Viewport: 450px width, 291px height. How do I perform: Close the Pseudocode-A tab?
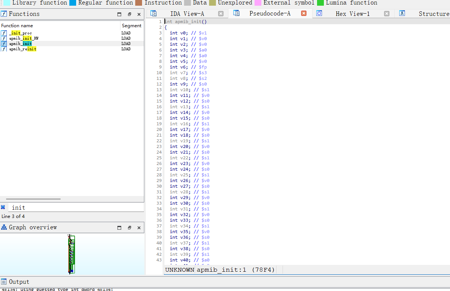click(x=304, y=14)
